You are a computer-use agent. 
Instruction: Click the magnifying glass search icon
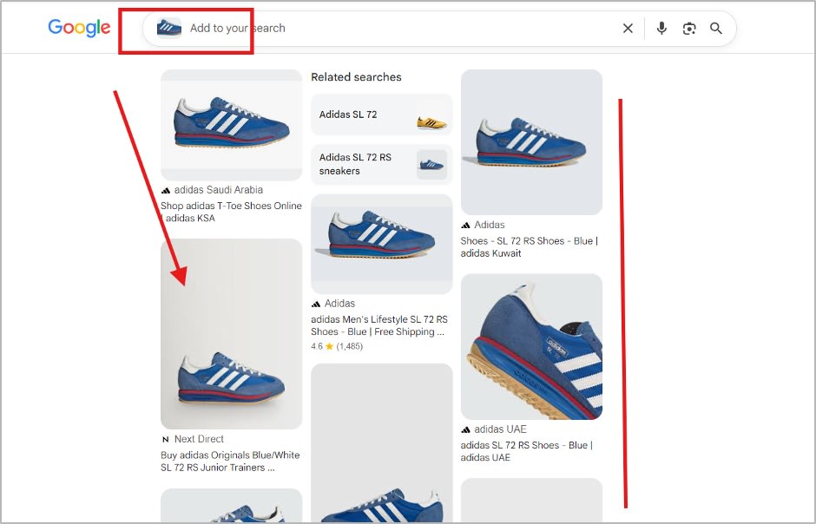pyautogui.click(x=716, y=28)
